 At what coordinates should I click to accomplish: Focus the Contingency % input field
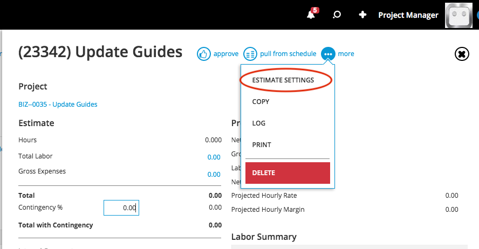(x=121, y=208)
